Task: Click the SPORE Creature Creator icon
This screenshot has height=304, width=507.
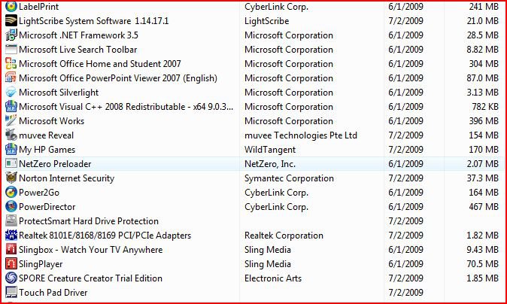Action: tap(11, 278)
